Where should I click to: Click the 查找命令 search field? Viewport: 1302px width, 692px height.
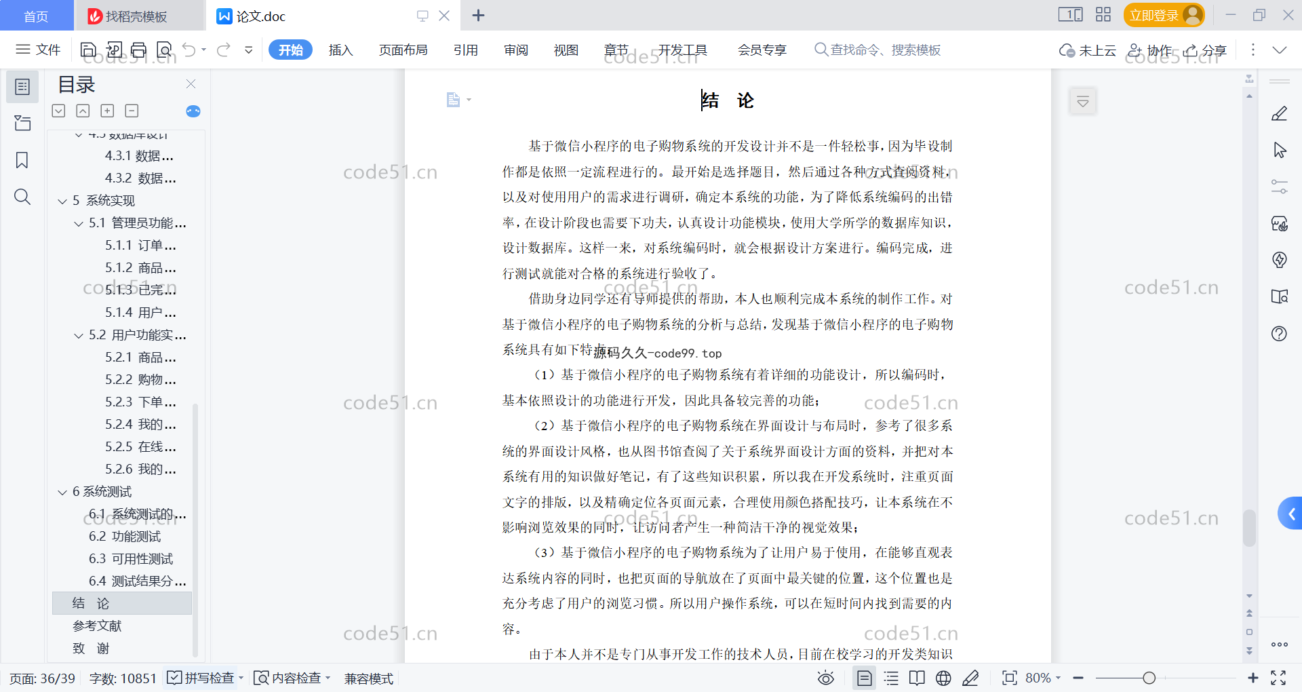pyautogui.click(x=877, y=50)
